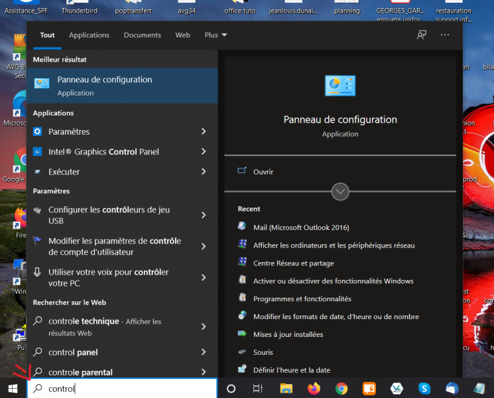The image size is (494, 398).
Task: Click the feedback person icon in search header
Action: point(422,35)
